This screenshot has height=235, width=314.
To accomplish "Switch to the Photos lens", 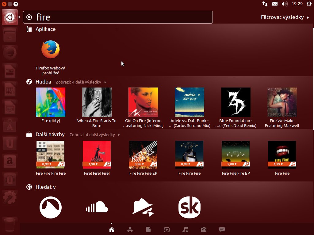I will [204, 229].
